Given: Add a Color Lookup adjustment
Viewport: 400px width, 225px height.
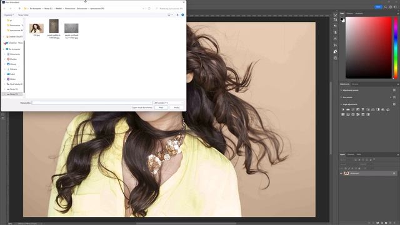Looking at the screenshot, I should pyautogui.click(x=343, y=114).
